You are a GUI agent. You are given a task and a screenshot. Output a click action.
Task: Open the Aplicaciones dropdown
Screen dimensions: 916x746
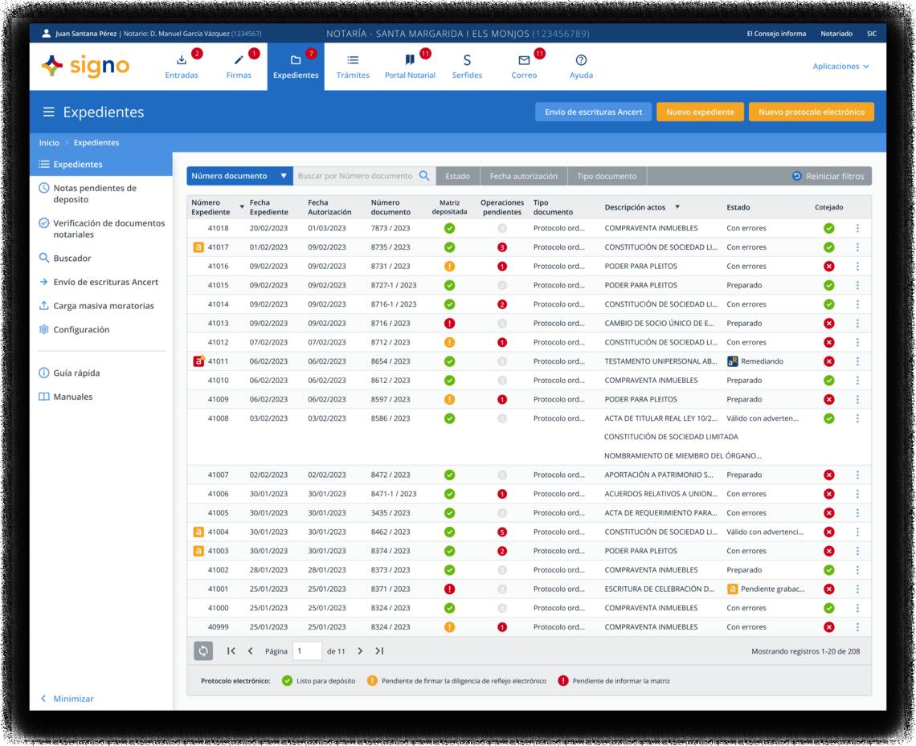[x=840, y=67]
